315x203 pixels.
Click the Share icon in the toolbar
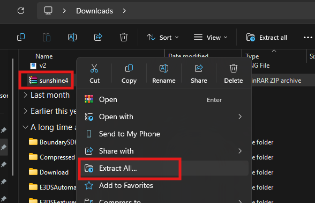click(x=98, y=37)
